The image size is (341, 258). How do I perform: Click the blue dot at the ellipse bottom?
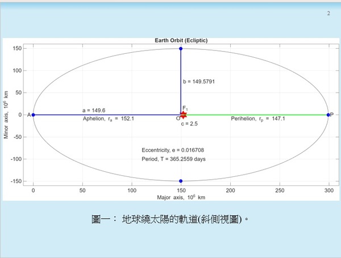pyautogui.click(x=181, y=181)
